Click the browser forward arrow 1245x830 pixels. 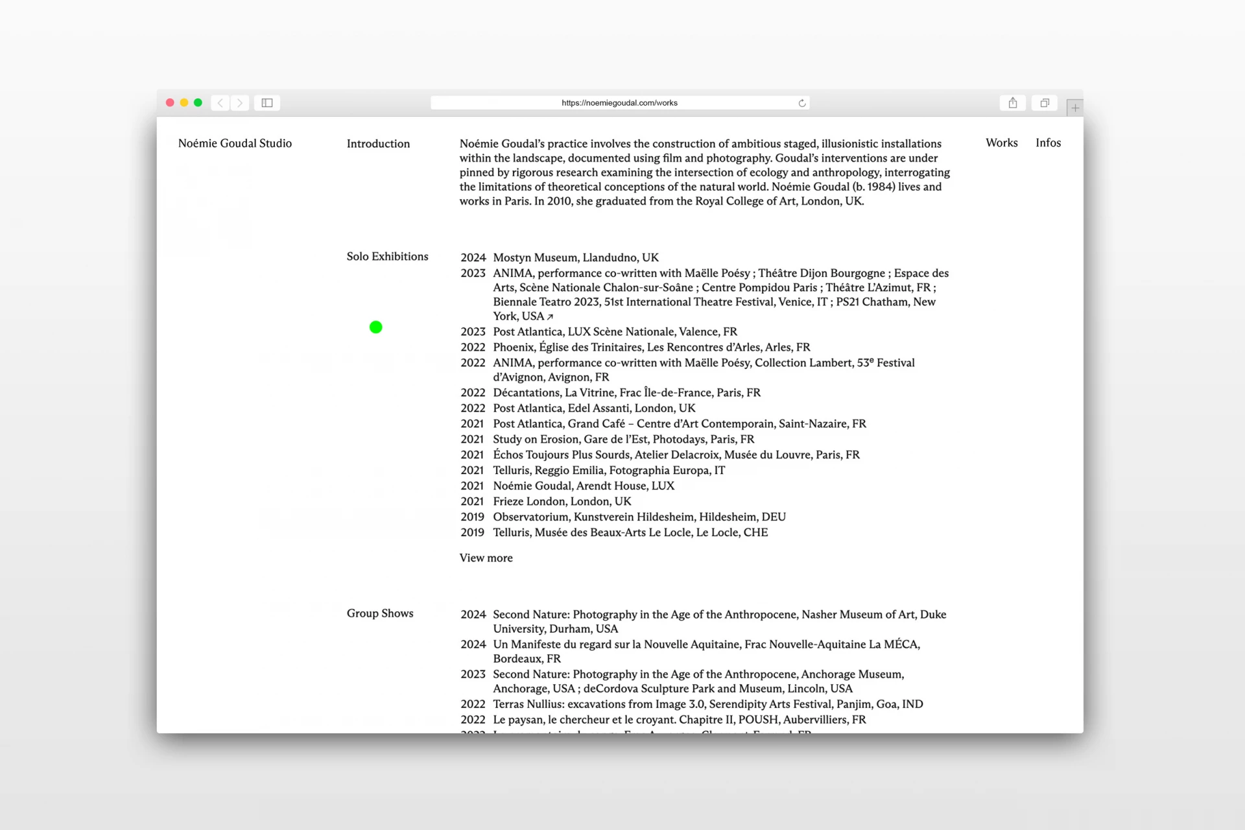(x=240, y=103)
